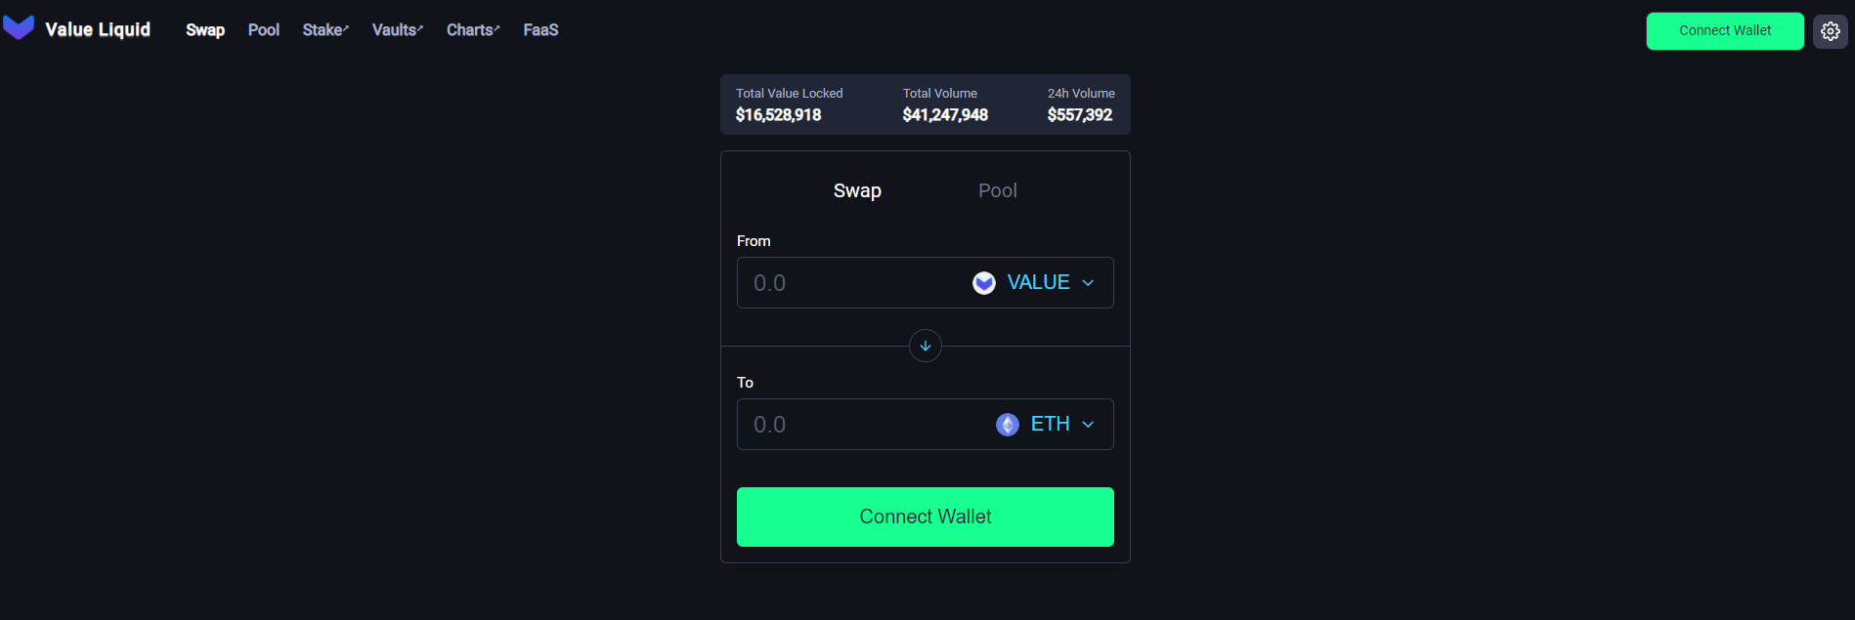Select the Swap tab in the card
The image size is (1855, 620).
pyautogui.click(x=857, y=190)
